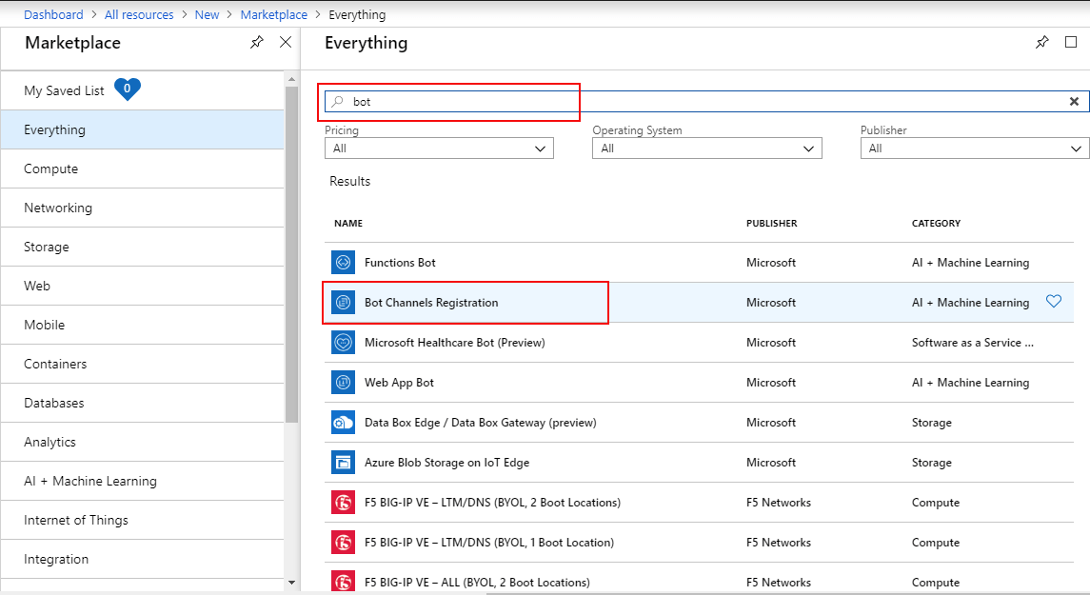
Task: Click the PUBLISHER column header
Action: 772,223
